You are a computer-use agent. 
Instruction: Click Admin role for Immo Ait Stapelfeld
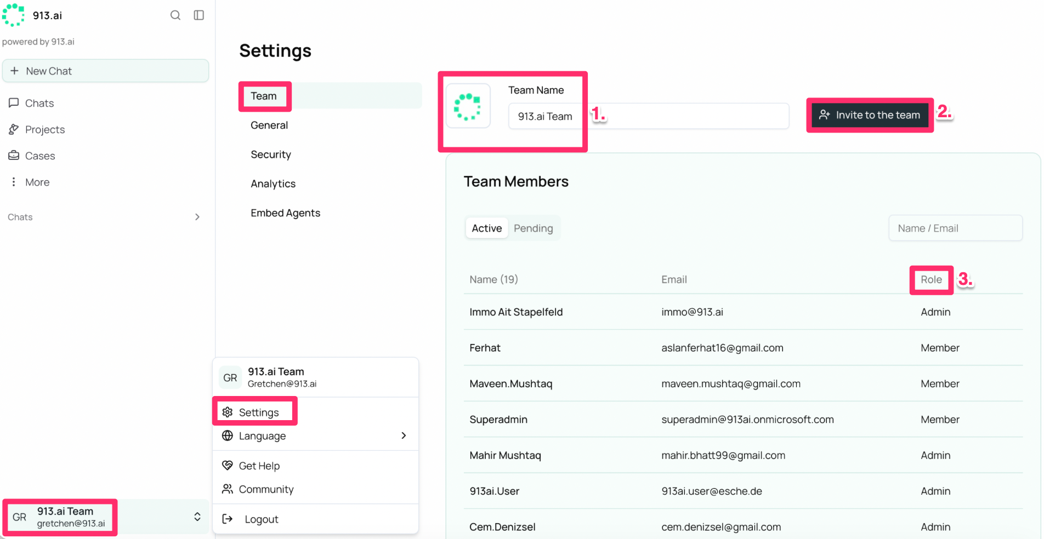pos(935,312)
